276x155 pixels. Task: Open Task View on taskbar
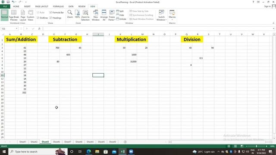tap(80, 152)
